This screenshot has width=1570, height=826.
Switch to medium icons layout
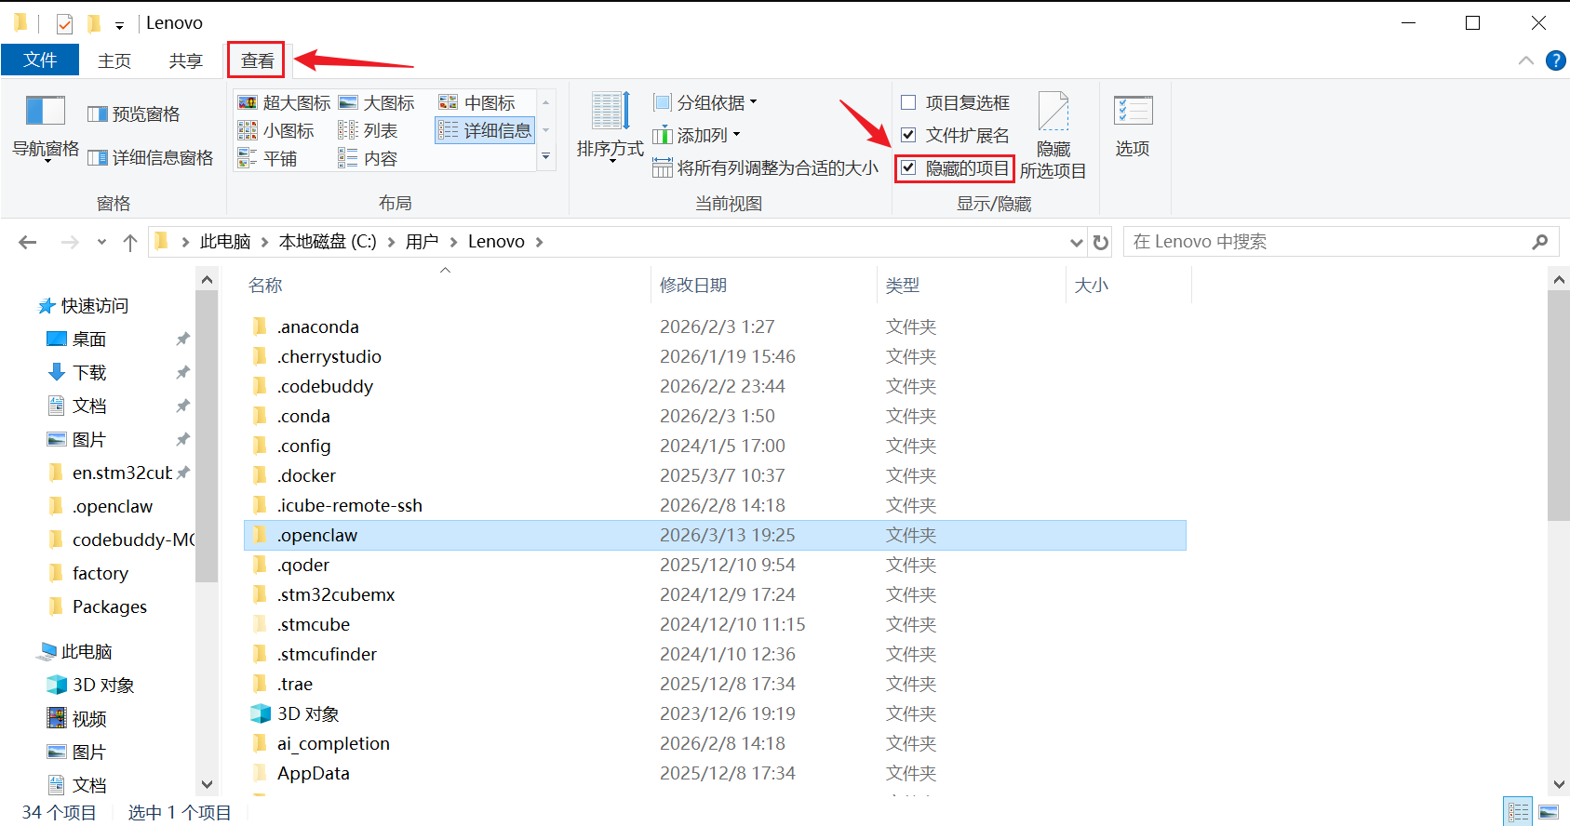click(477, 102)
